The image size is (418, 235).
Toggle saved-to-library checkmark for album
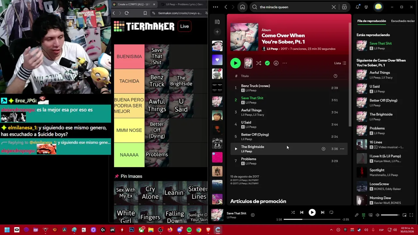267,63
